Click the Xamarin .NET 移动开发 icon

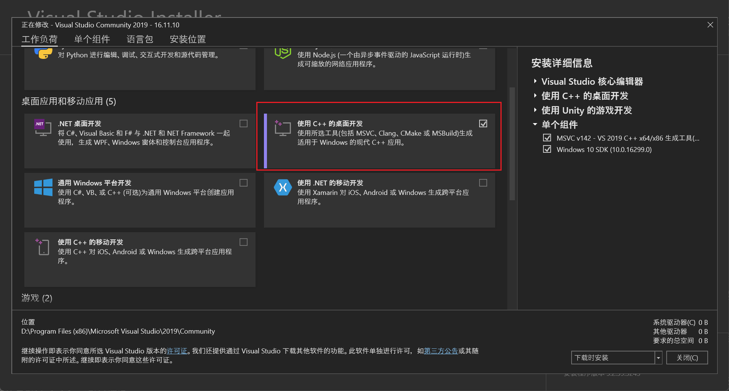[283, 187]
